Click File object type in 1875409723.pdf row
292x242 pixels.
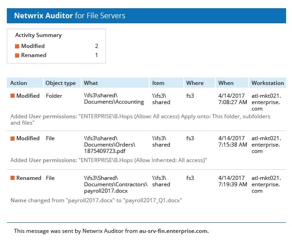click(50, 138)
